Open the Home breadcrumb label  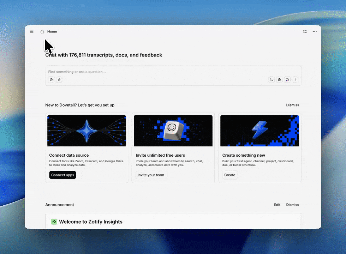click(x=52, y=31)
